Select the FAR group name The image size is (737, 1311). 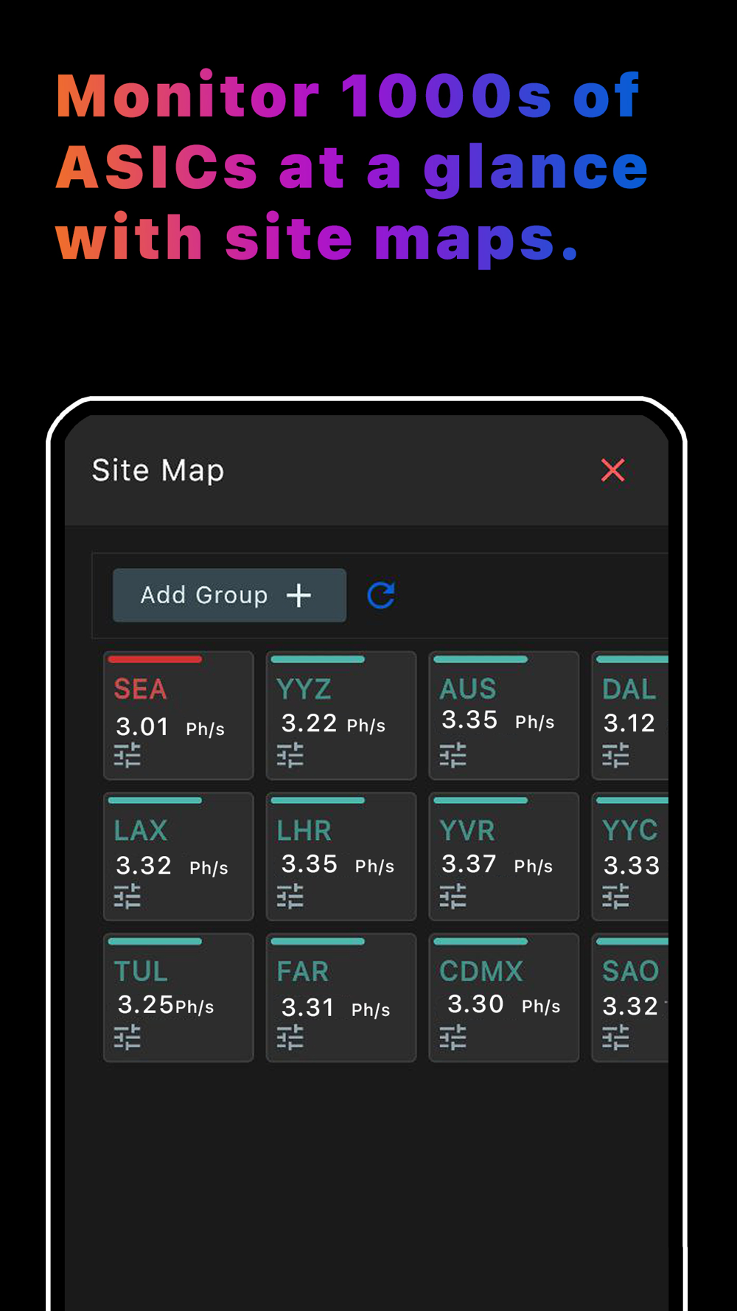(x=303, y=972)
